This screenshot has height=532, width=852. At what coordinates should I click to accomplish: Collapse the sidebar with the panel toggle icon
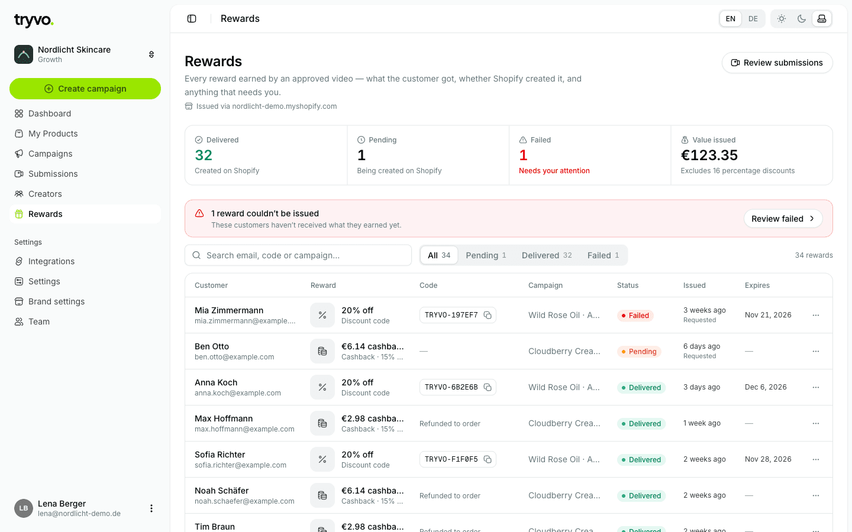[192, 19]
